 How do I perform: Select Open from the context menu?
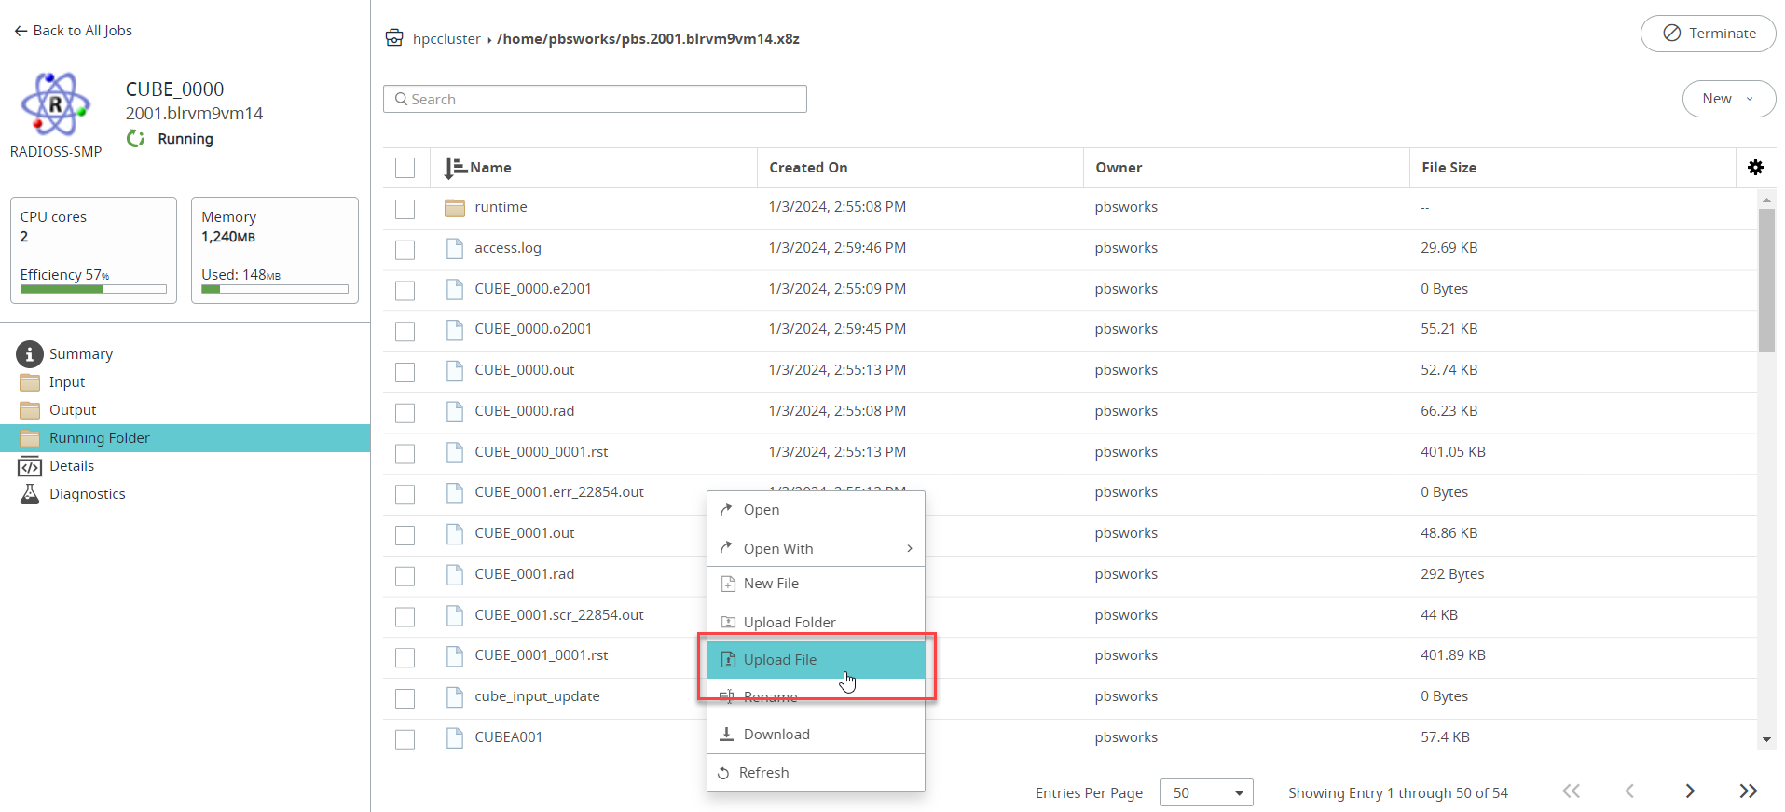pos(816,510)
